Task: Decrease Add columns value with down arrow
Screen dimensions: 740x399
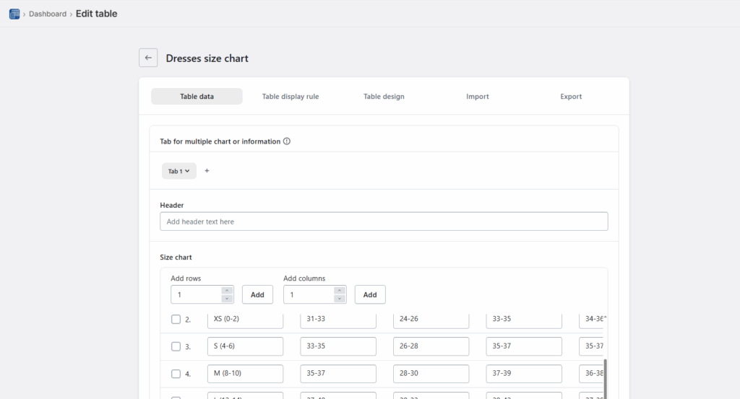Action: coord(340,299)
